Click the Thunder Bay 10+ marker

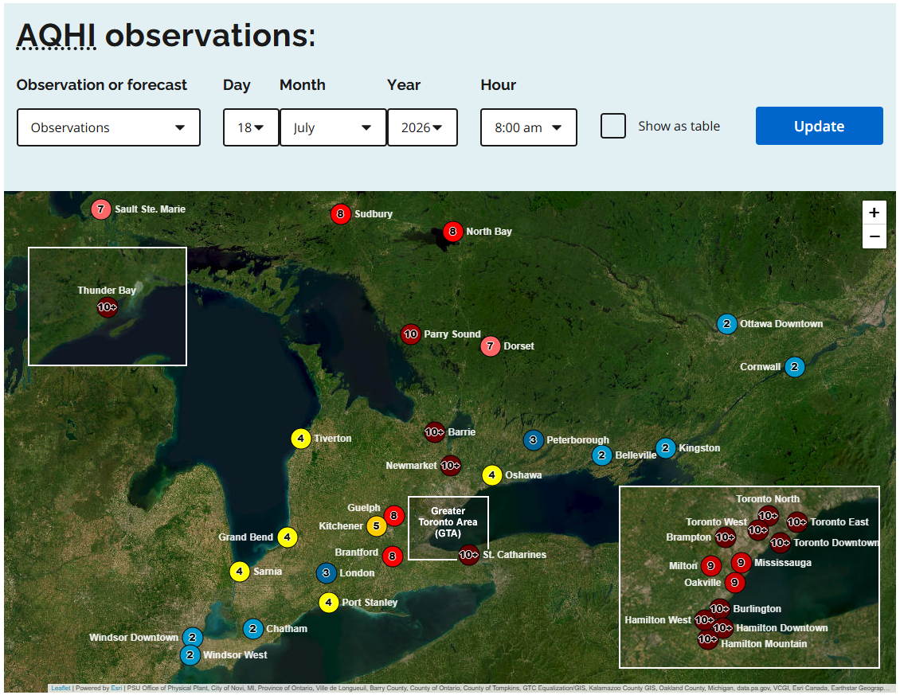(x=108, y=307)
